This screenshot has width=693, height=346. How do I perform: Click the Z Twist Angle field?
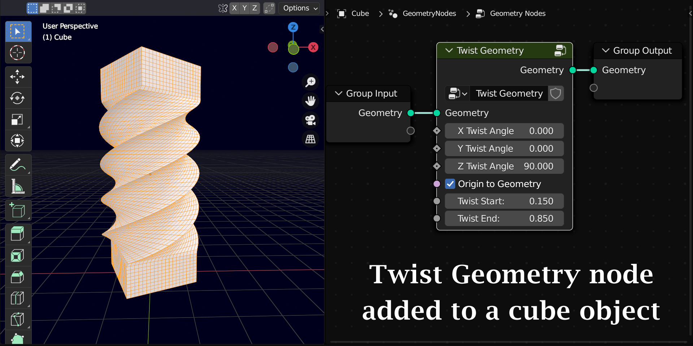tap(504, 166)
